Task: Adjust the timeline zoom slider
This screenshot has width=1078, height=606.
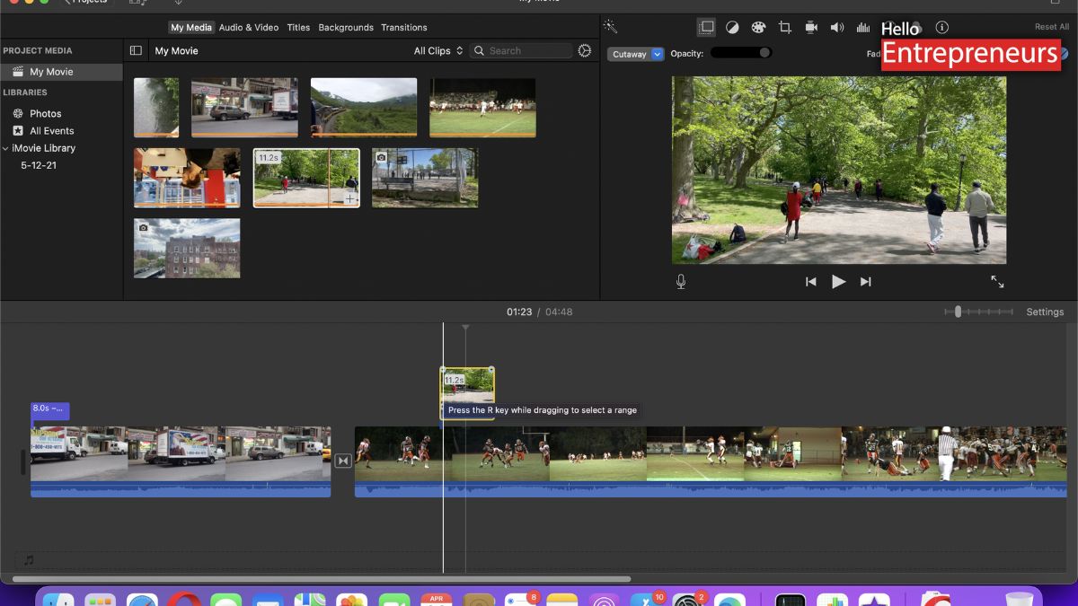Action: coord(978,312)
